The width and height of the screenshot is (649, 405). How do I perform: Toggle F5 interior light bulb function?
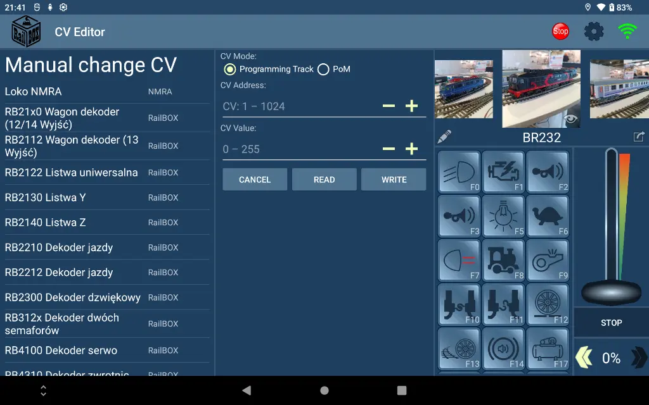pyautogui.click(x=503, y=216)
